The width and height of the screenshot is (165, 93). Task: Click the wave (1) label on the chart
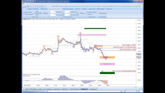point(44,46)
